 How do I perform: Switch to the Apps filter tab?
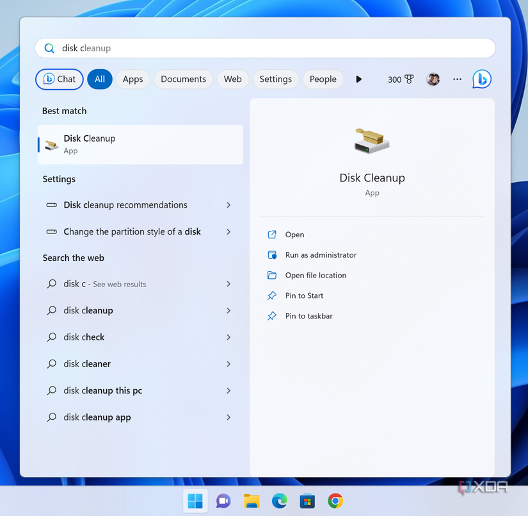tap(132, 79)
